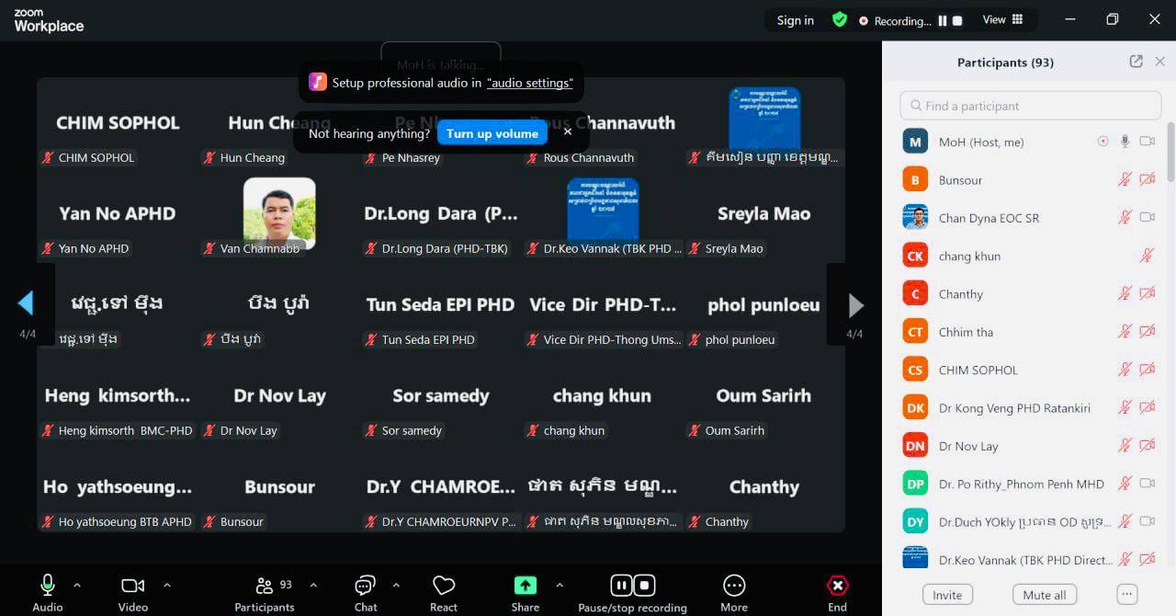Click the Find a participant search field
This screenshot has width=1176, height=616.
(1031, 106)
